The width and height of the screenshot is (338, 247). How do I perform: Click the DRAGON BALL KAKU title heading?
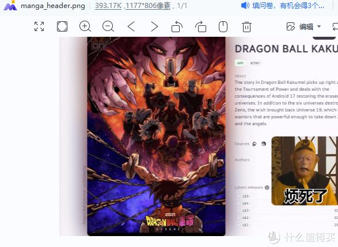click(286, 49)
